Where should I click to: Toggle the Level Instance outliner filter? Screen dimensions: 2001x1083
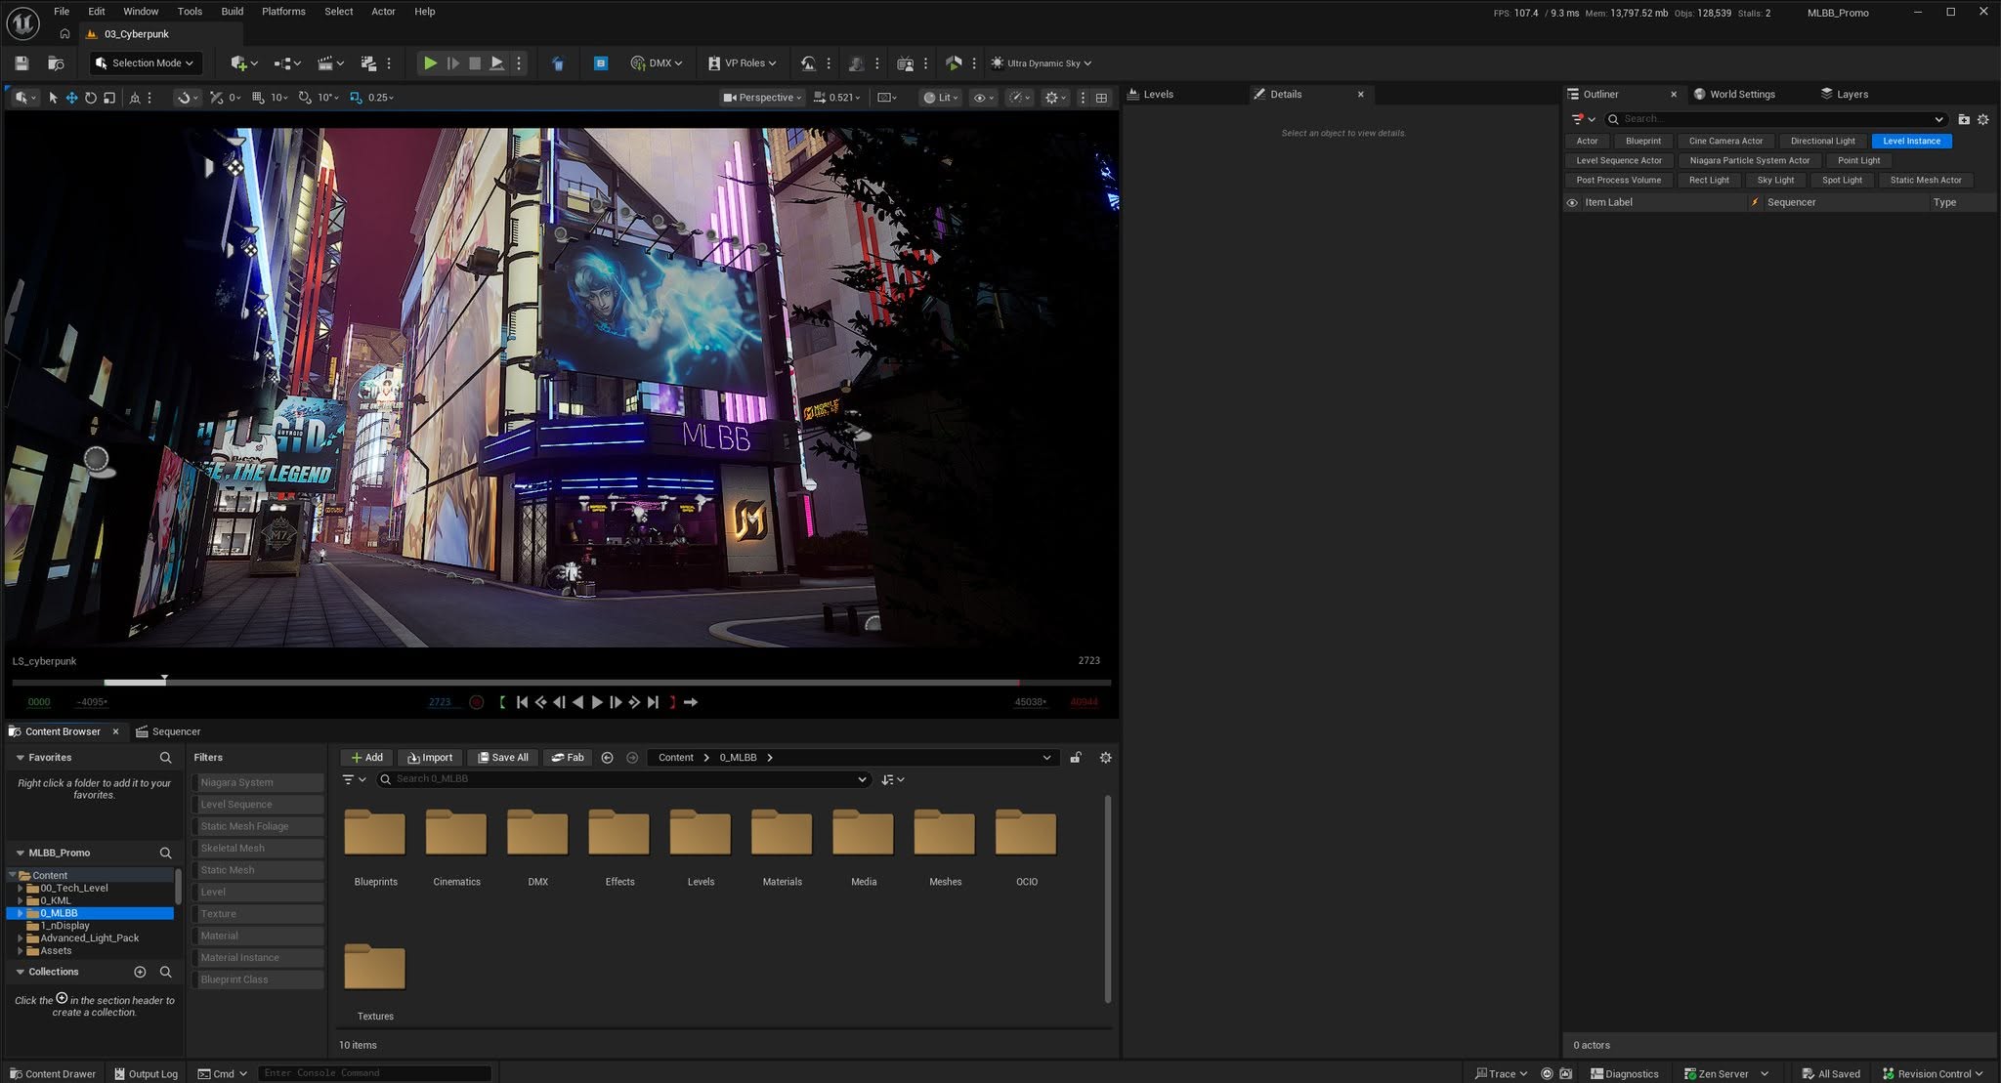coord(1911,141)
